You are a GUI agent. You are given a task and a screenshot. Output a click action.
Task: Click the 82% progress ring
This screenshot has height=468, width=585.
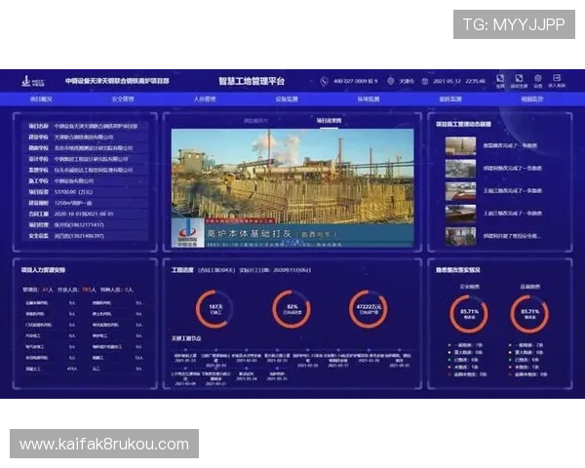coord(291,309)
